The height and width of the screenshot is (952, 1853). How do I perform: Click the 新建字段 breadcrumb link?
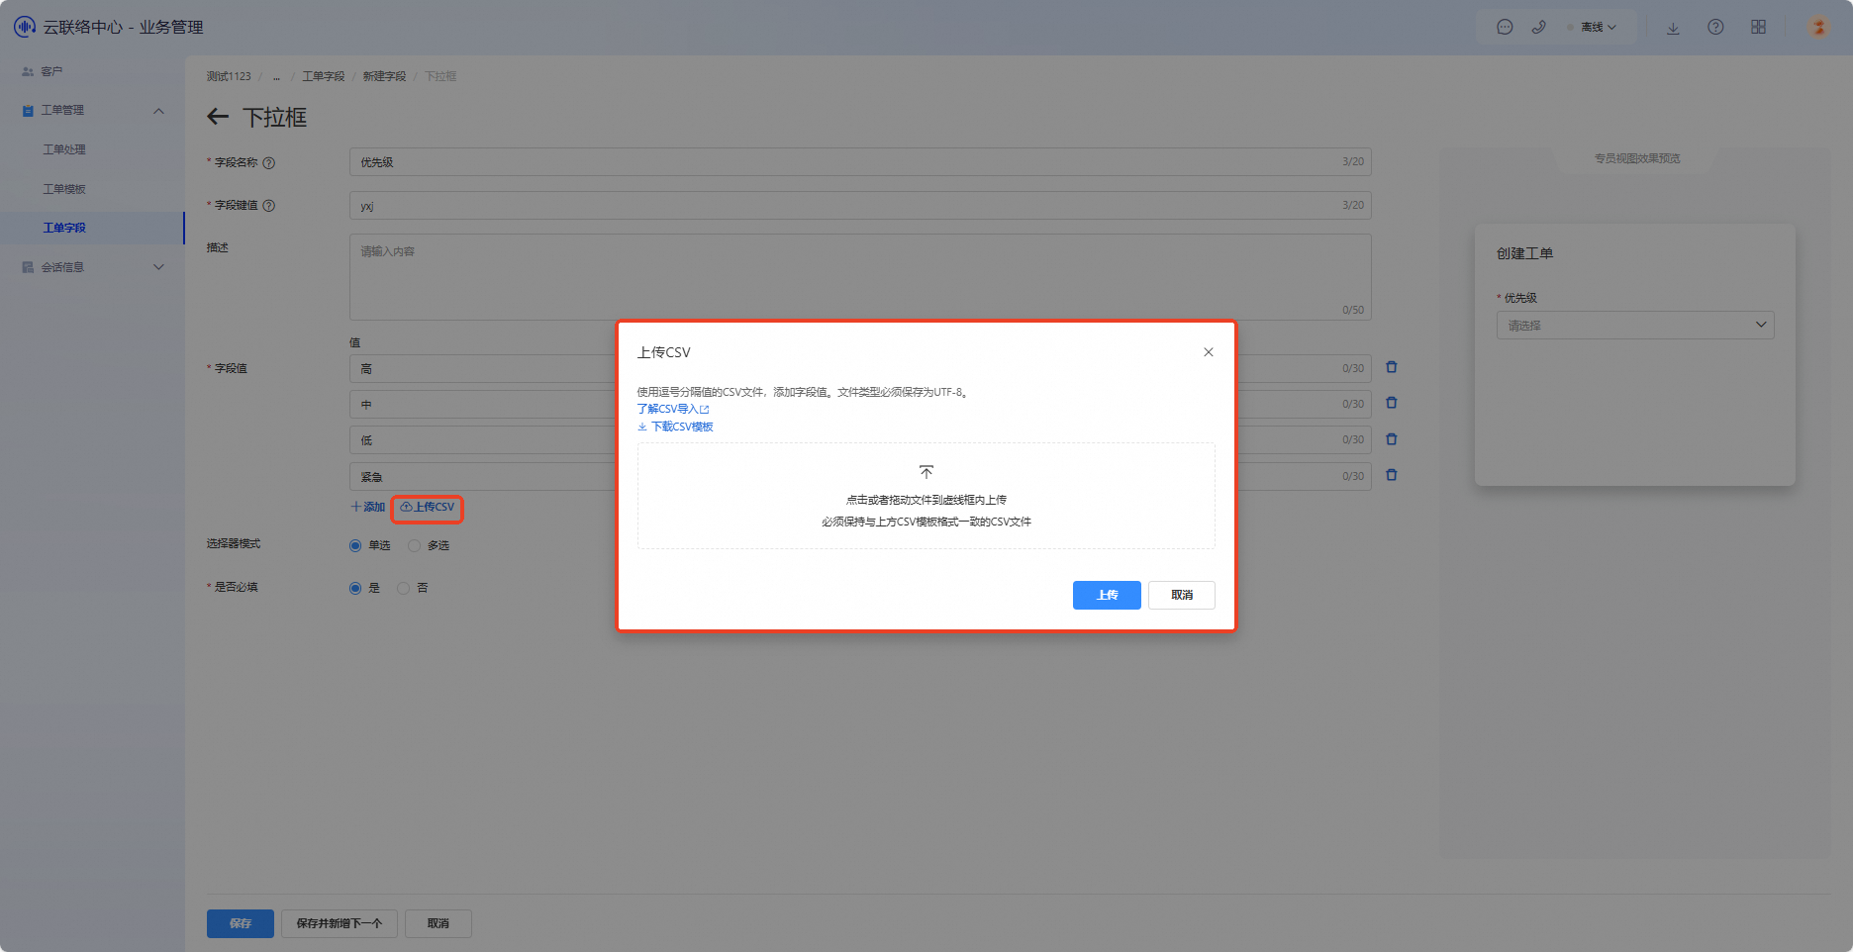384,76
